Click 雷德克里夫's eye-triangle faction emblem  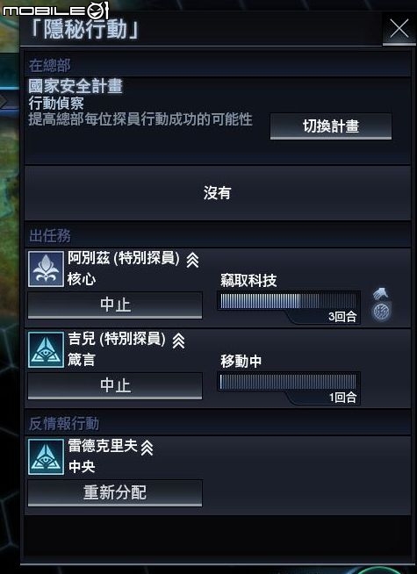pos(47,457)
